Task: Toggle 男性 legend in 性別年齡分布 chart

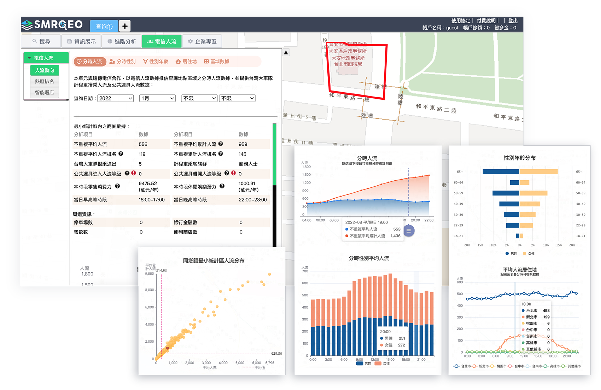Action: (511, 254)
